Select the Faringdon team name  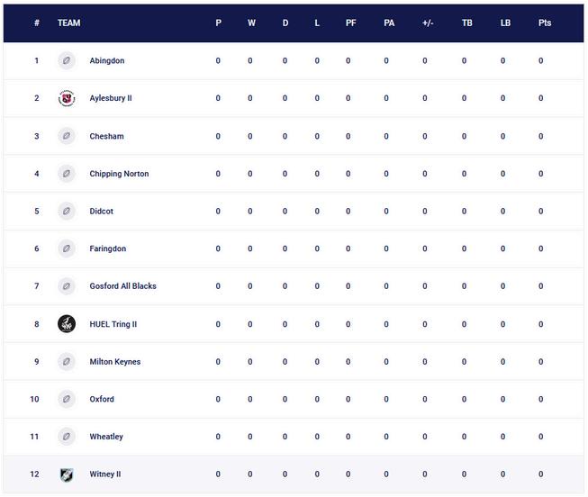pos(108,248)
